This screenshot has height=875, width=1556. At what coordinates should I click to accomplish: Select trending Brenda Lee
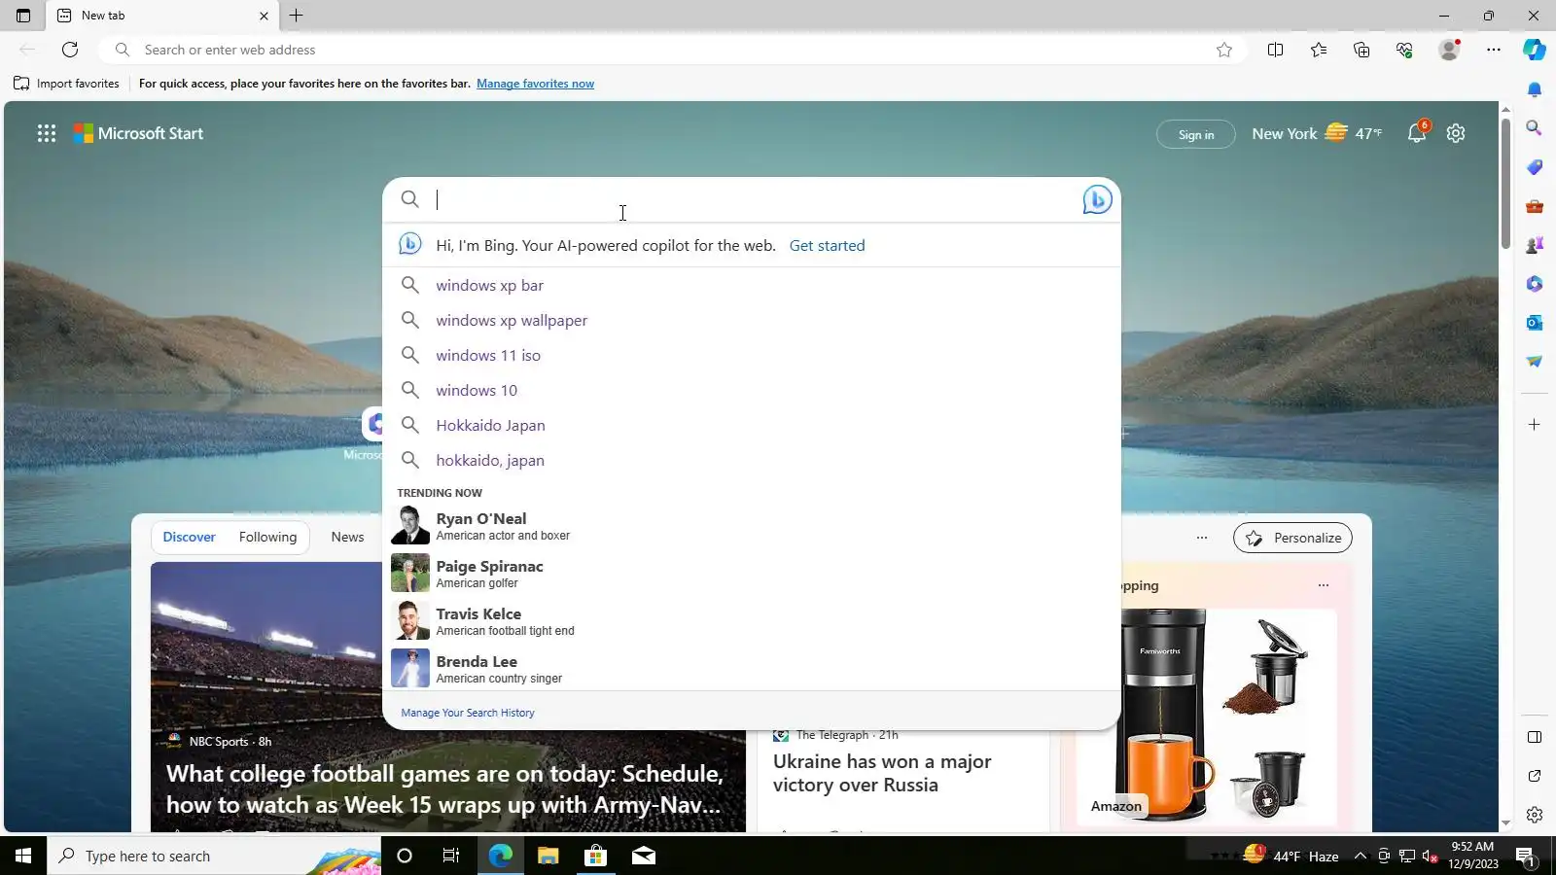click(x=751, y=669)
